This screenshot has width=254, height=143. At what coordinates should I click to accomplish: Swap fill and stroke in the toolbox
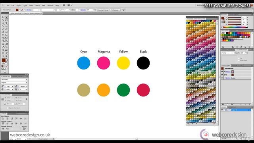7,59
